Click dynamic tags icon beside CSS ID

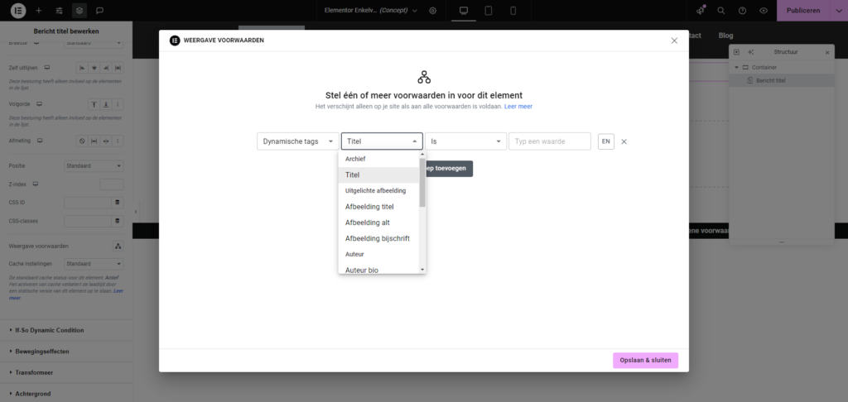(117, 203)
